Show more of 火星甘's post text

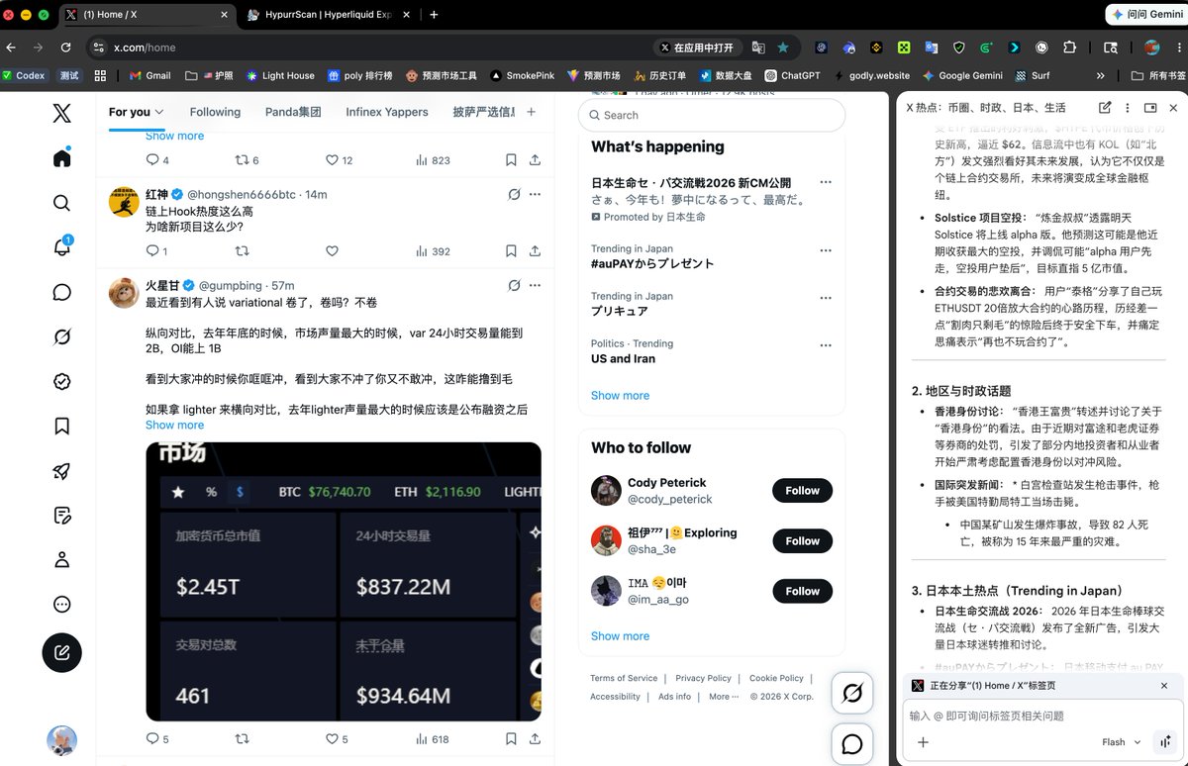pyautogui.click(x=174, y=425)
